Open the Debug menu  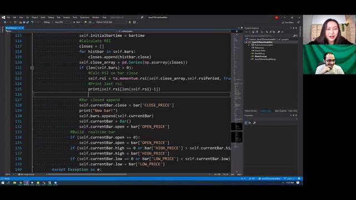51,17
